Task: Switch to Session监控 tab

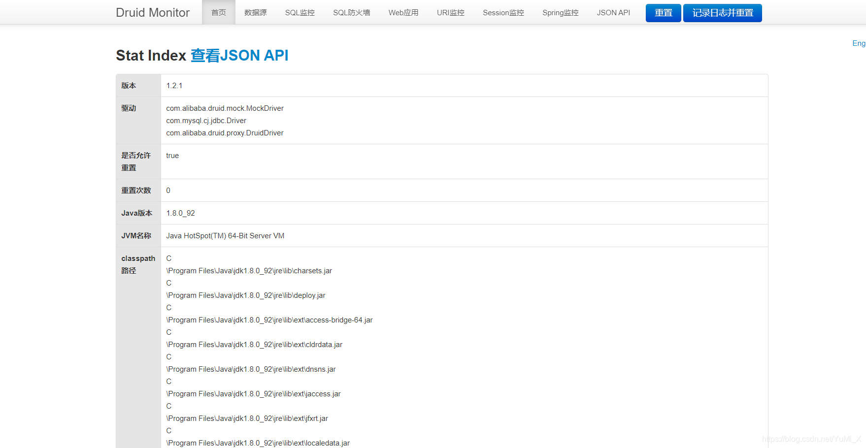Action: [503, 12]
